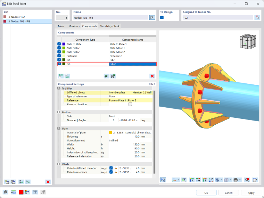Click the OK button

(206, 193)
